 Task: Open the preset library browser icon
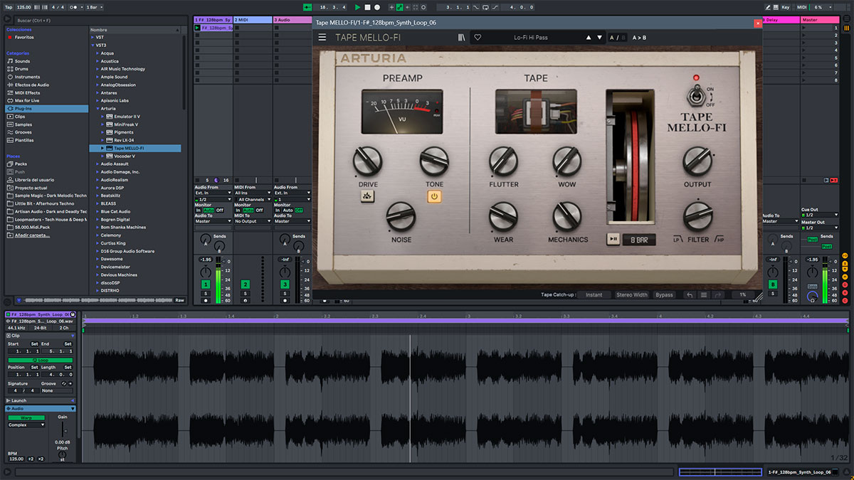point(462,37)
